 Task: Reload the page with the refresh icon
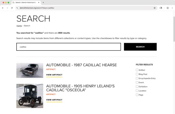pyautogui.click(x=12, y=8)
